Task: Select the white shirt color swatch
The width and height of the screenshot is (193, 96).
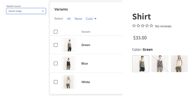Action: (179, 64)
